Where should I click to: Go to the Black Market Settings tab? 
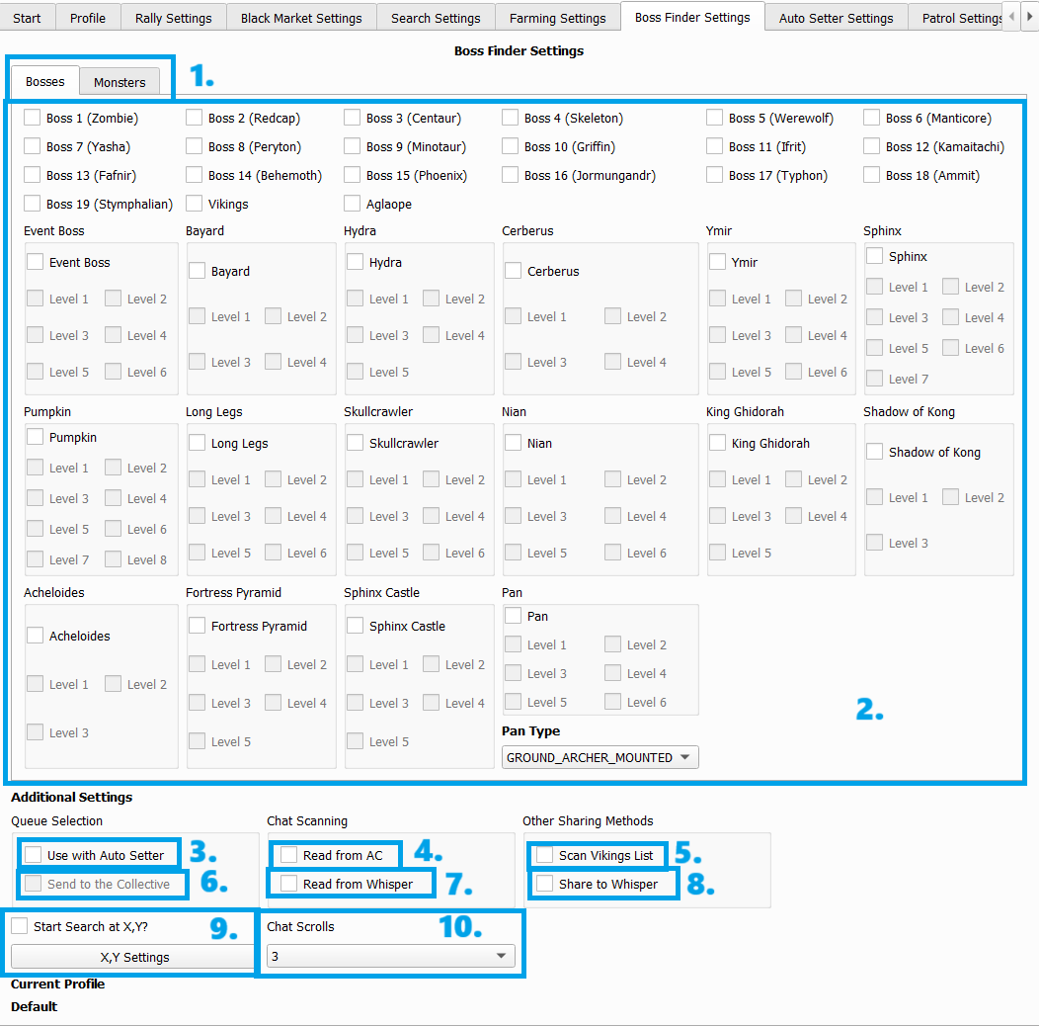pos(301,18)
